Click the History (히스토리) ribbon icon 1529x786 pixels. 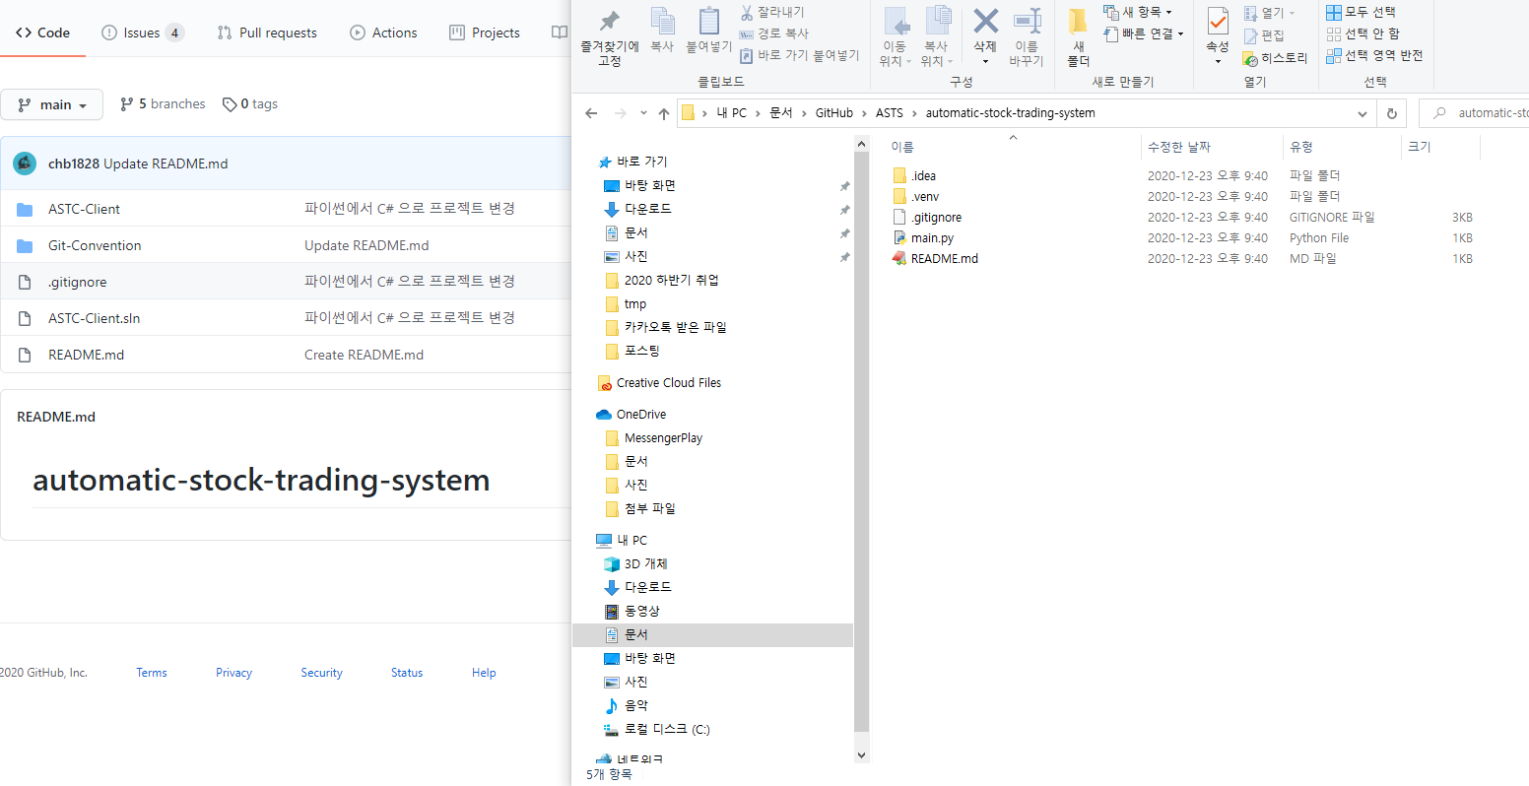(1276, 58)
